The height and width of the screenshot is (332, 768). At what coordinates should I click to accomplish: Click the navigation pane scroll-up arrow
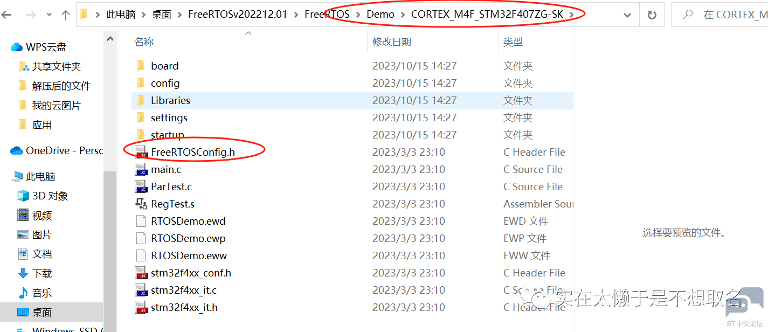tap(110, 38)
